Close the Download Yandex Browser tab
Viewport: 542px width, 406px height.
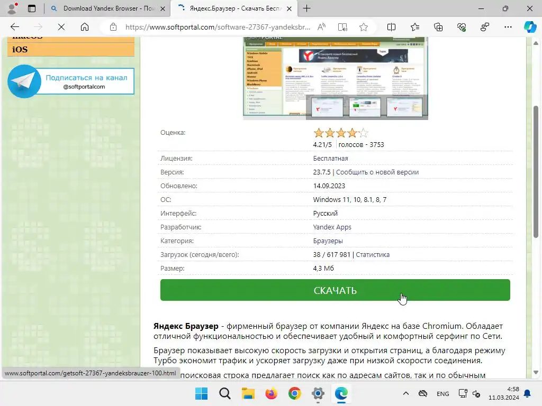pos(163,8)
